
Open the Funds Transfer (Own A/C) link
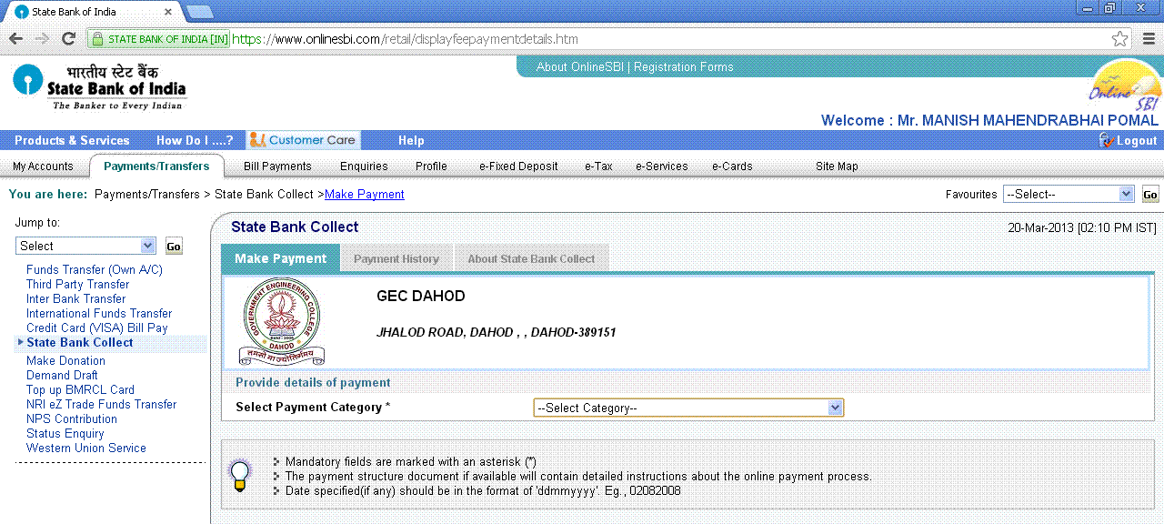click(x=95, y=270)
